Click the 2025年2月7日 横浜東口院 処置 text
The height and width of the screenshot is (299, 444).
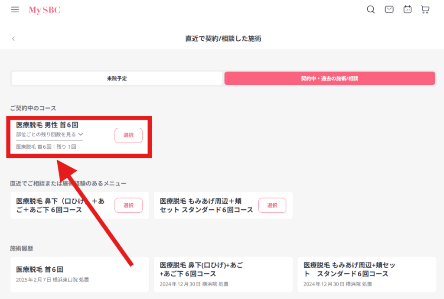(x=52, y=280)
